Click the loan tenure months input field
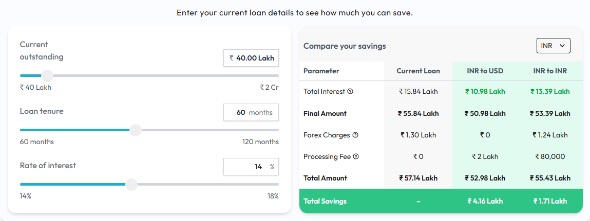The image size is (590, 221). point(251,112)
